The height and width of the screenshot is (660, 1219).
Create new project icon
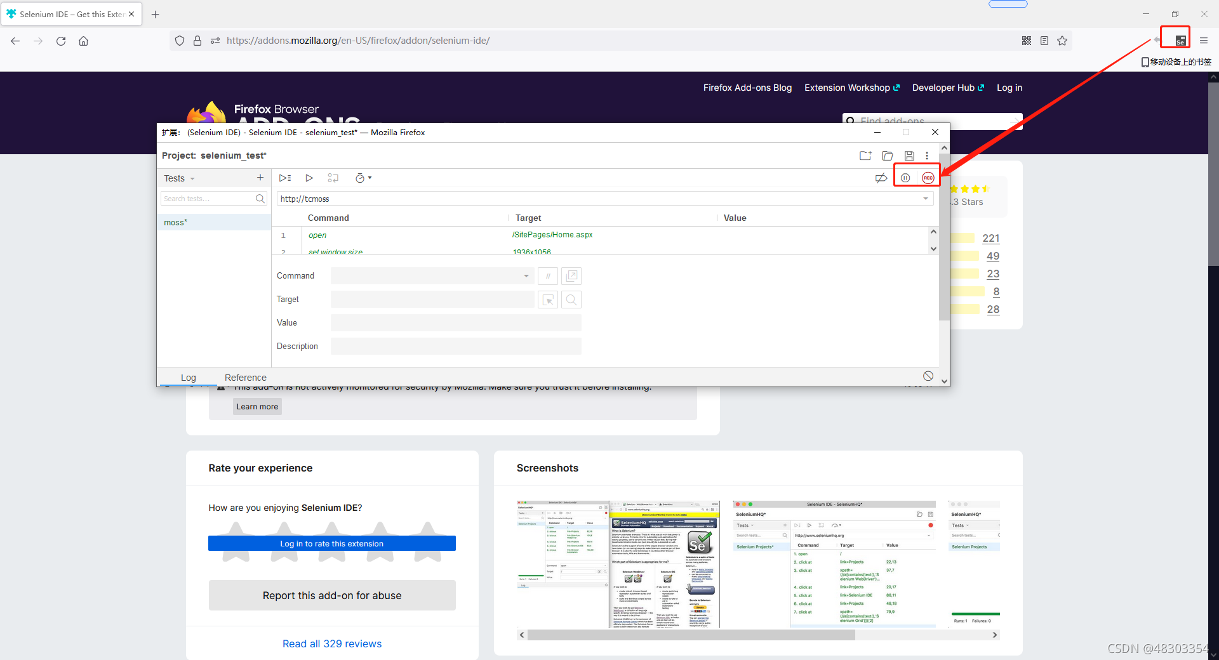(865, 155)
